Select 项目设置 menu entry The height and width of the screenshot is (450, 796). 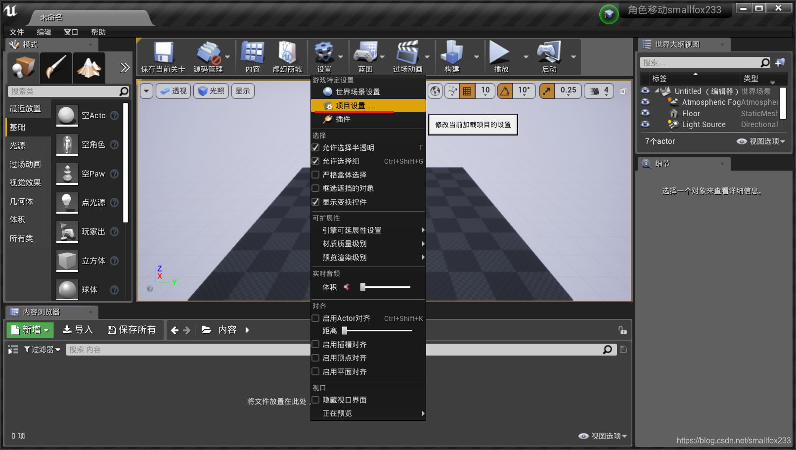368,105
